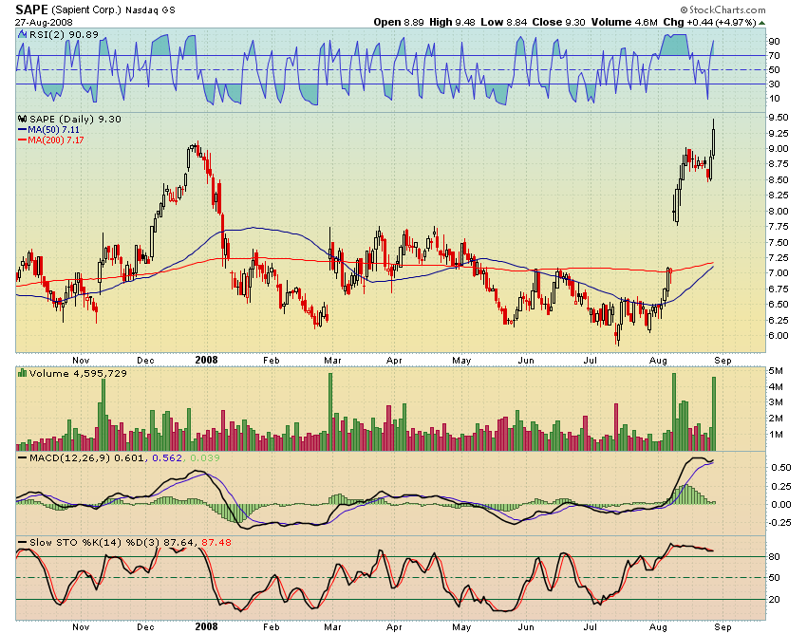
Task: Click the 9.50 price axis label
Action: coord(779,118)
